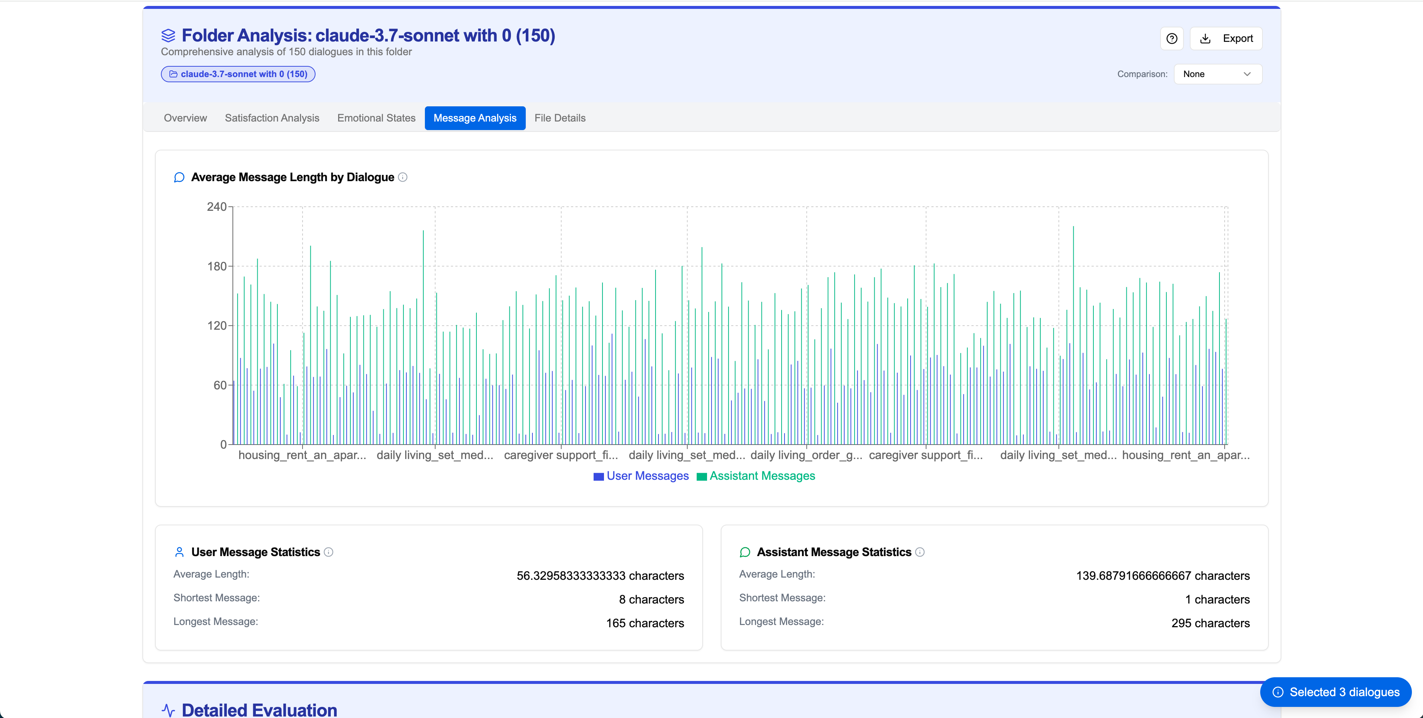Click the folder icon inside the claude-3.7-sonnet chip

pos(173,74)
